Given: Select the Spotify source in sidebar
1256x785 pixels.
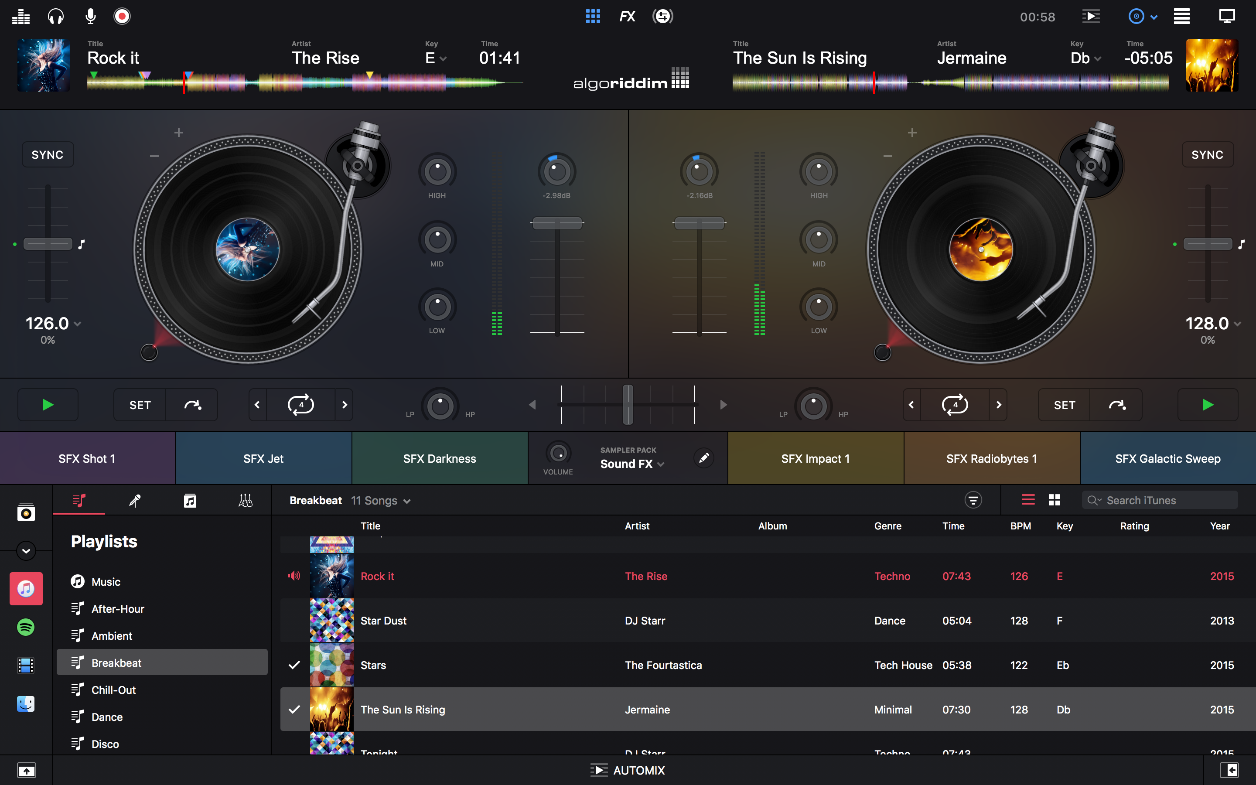Looking at the screenshot, I should click(x=25, y=627).
